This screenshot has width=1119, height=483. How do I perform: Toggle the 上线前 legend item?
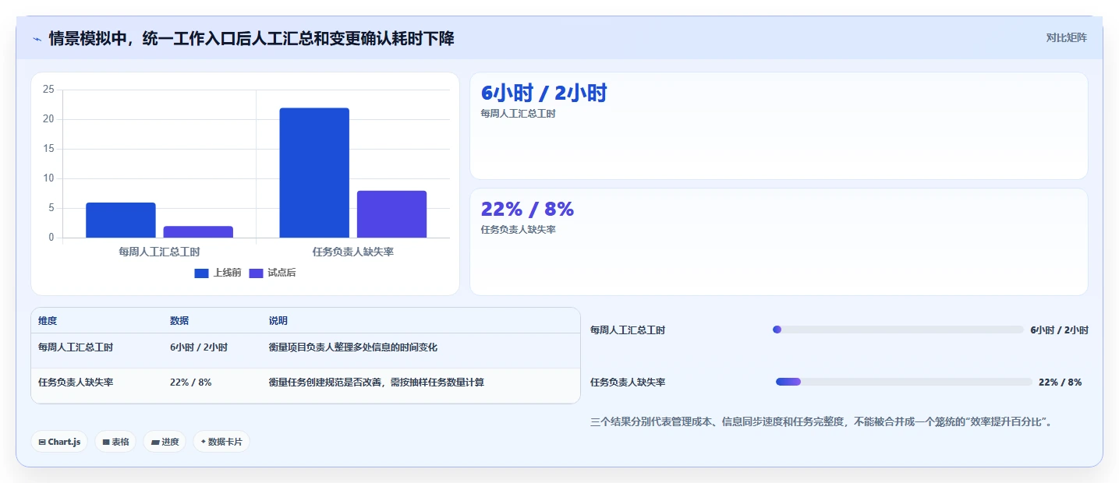point(218,273)
